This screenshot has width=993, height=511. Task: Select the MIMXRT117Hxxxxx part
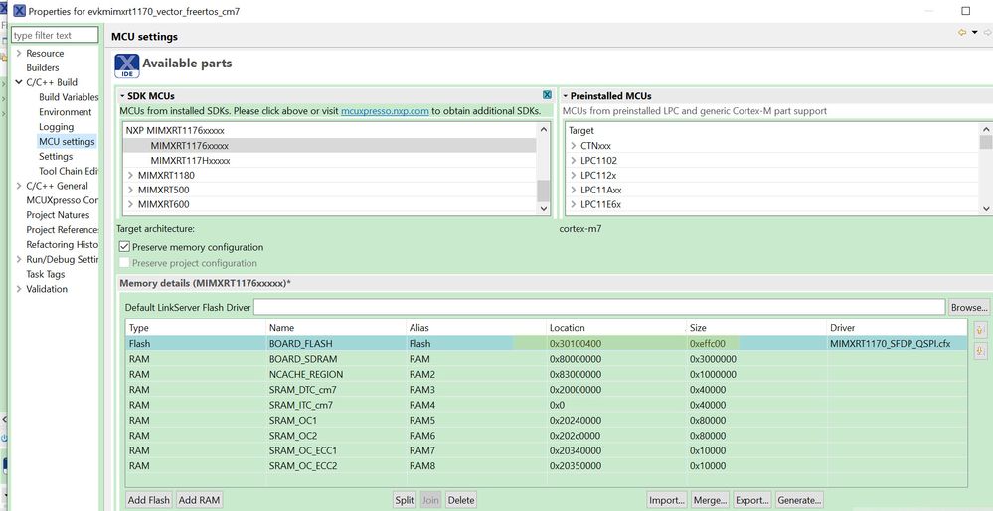[190, 161]
